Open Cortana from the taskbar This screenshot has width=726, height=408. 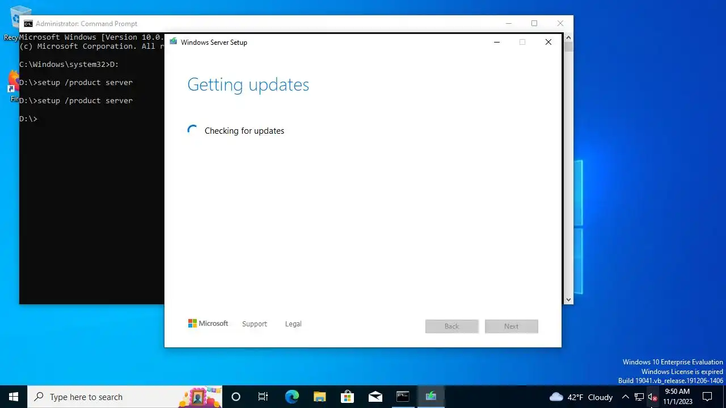236,397
